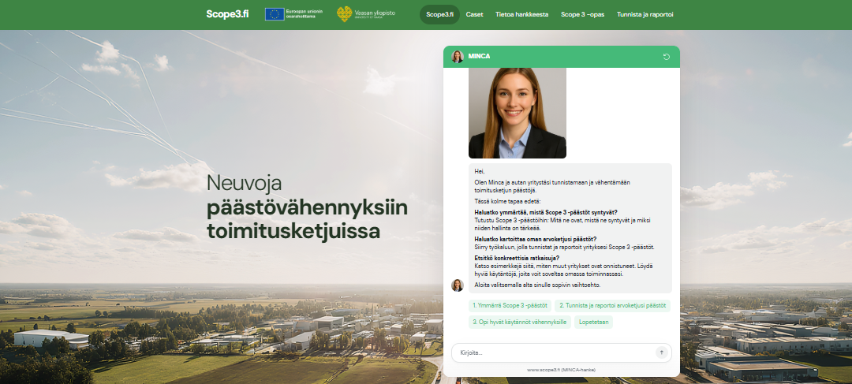Open the Scope3.fi home logo
852x384 pixels.
227,14
